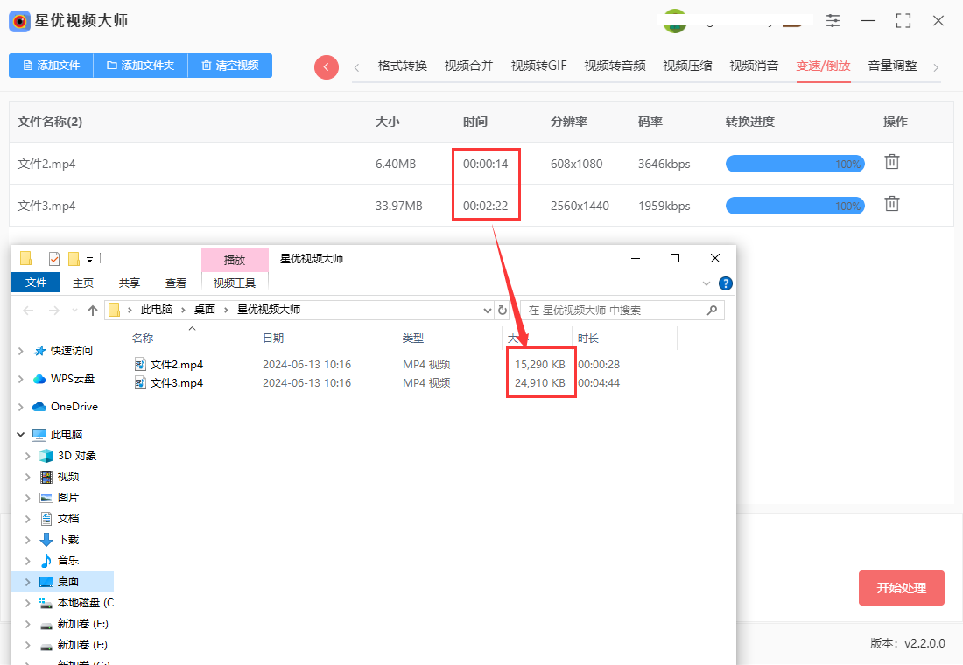Open the settings sliders icon in title bar
The height and width of the screenshot is (665, 963).
[x=833, y=20]
